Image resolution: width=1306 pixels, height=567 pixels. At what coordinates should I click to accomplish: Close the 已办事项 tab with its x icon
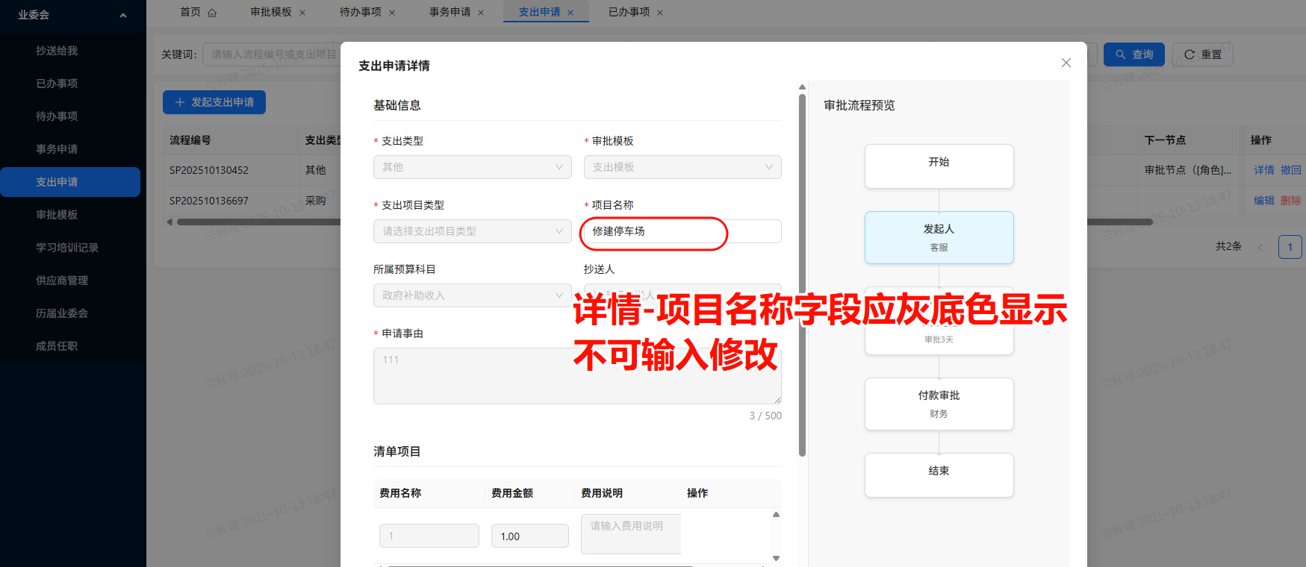pos(660,13)
